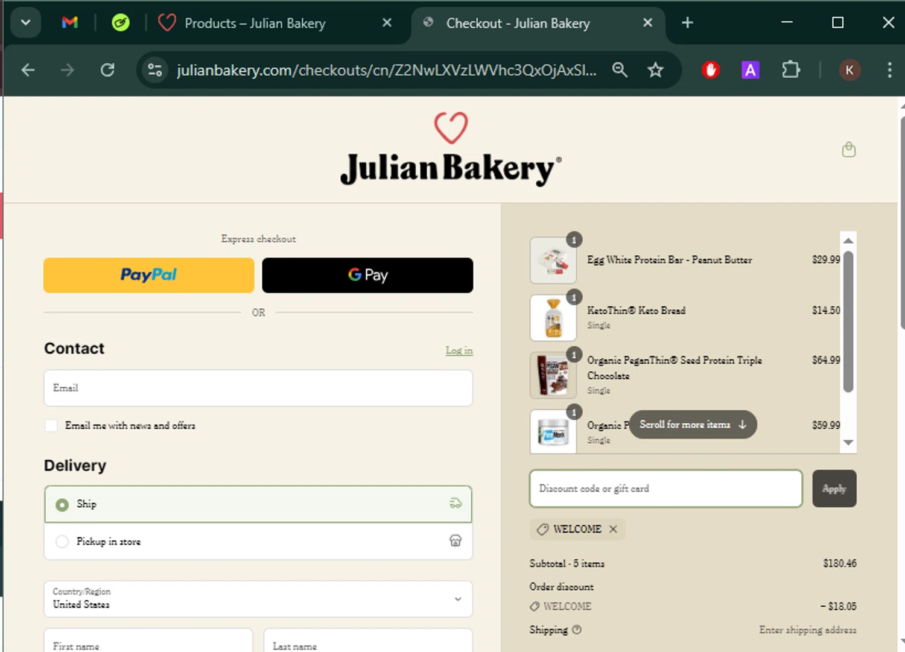
Task: Focus the Last name field
Action: click(x=368, y=641)
